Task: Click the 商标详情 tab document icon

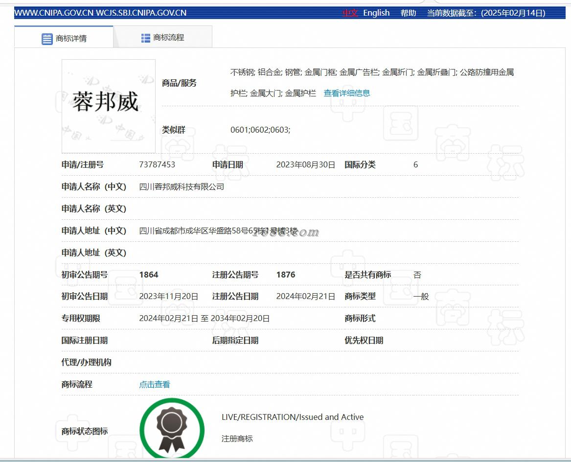Action: (47, 39)
